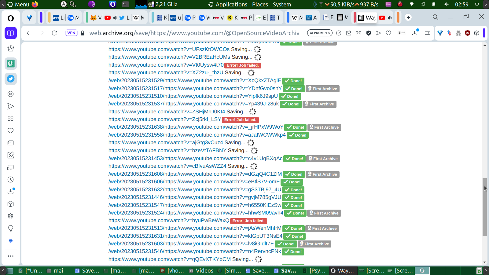This screenshot has height=275, width=489.
Task: Go back to the previous page
Action: pyautogui.click(x=28, y=33)
